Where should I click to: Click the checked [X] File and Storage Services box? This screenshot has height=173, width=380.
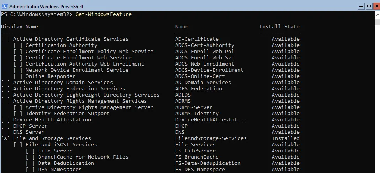(5, 138)
